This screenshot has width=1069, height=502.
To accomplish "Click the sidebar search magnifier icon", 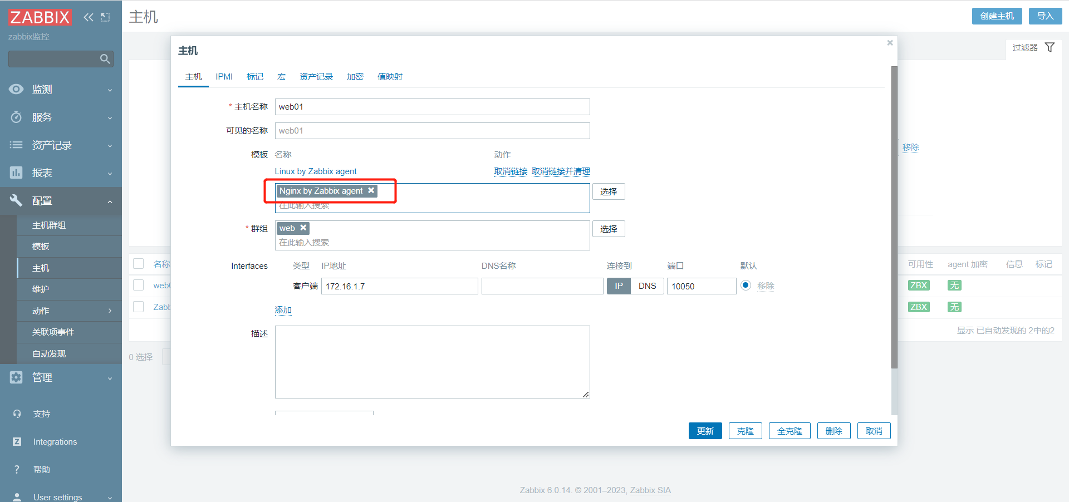I will (105, 59).
